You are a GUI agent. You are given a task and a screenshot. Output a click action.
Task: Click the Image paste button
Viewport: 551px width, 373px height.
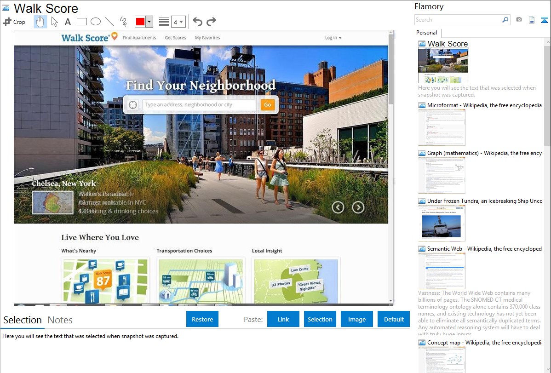[x=357, y=319]
